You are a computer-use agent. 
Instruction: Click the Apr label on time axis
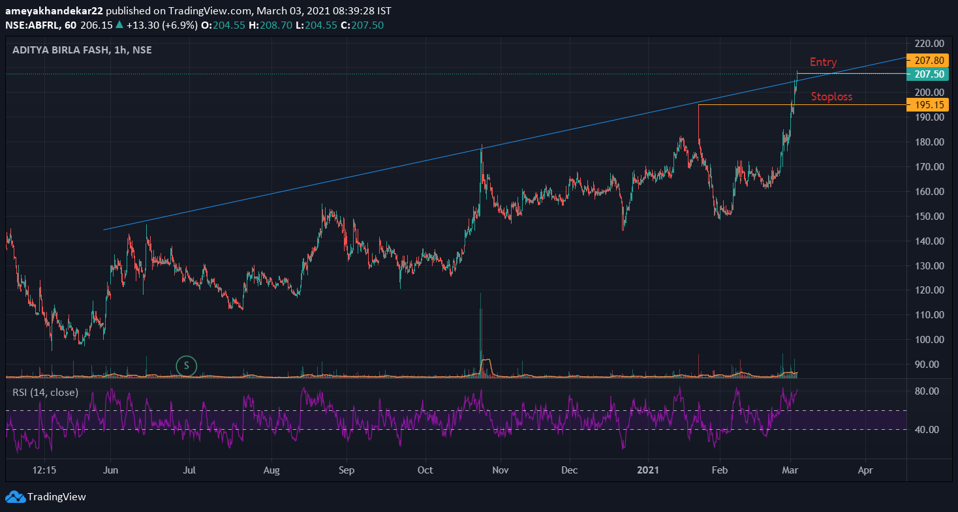[865, 470]
